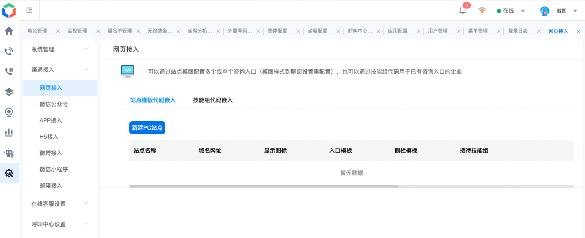Close the 登录日志 tab
Screen dimensions: 585x238
click(x=538, y=31)
